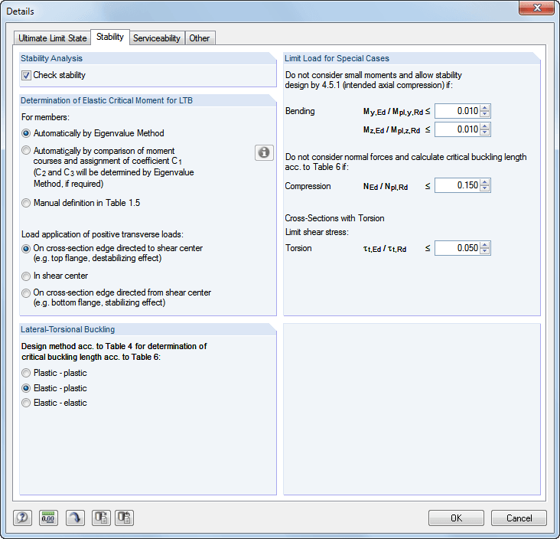
Task: Decrease the My,Ed / Mpl,y,Rd limit value
Action: click(484, 114)
